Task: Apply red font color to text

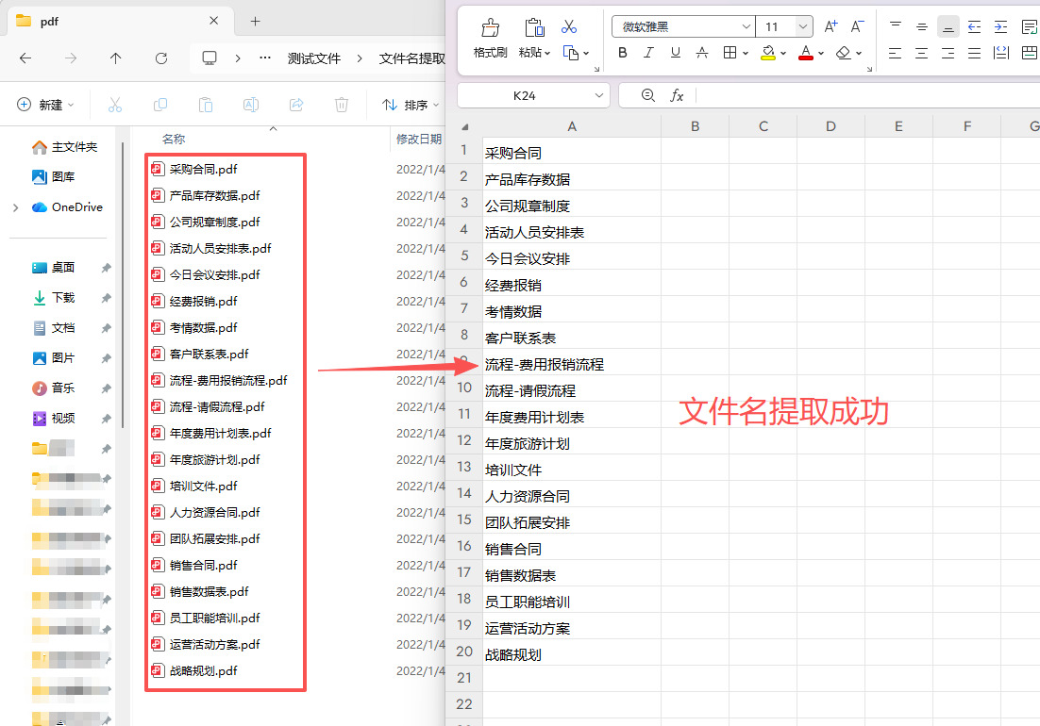Action: [x=806, y=53]
